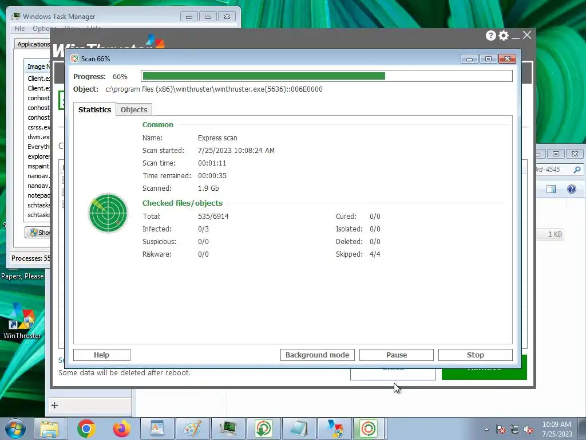Click the 1 KB file size cell

555,234
